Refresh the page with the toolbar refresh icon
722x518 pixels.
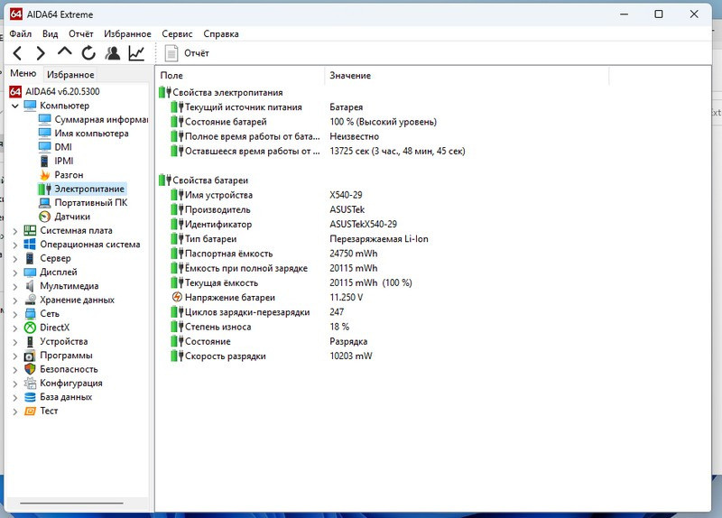[x=88, y=54]
